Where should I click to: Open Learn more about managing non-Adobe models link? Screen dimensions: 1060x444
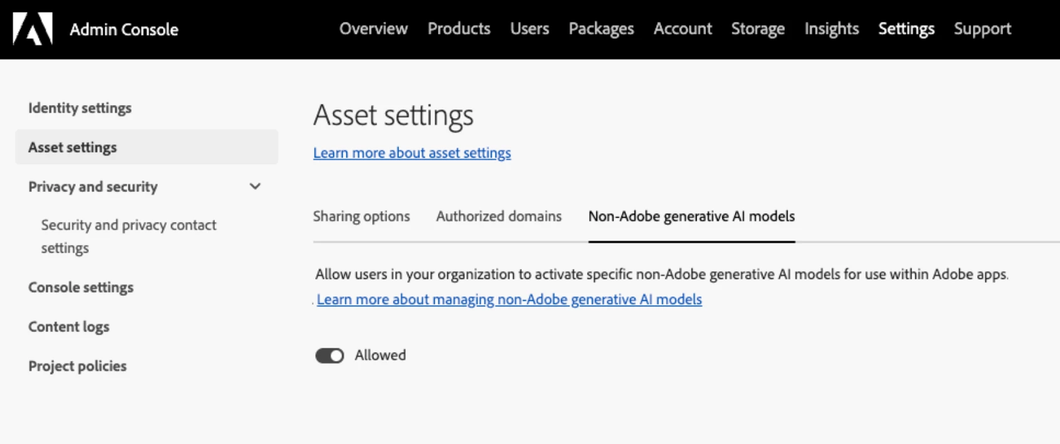point(509,300)
